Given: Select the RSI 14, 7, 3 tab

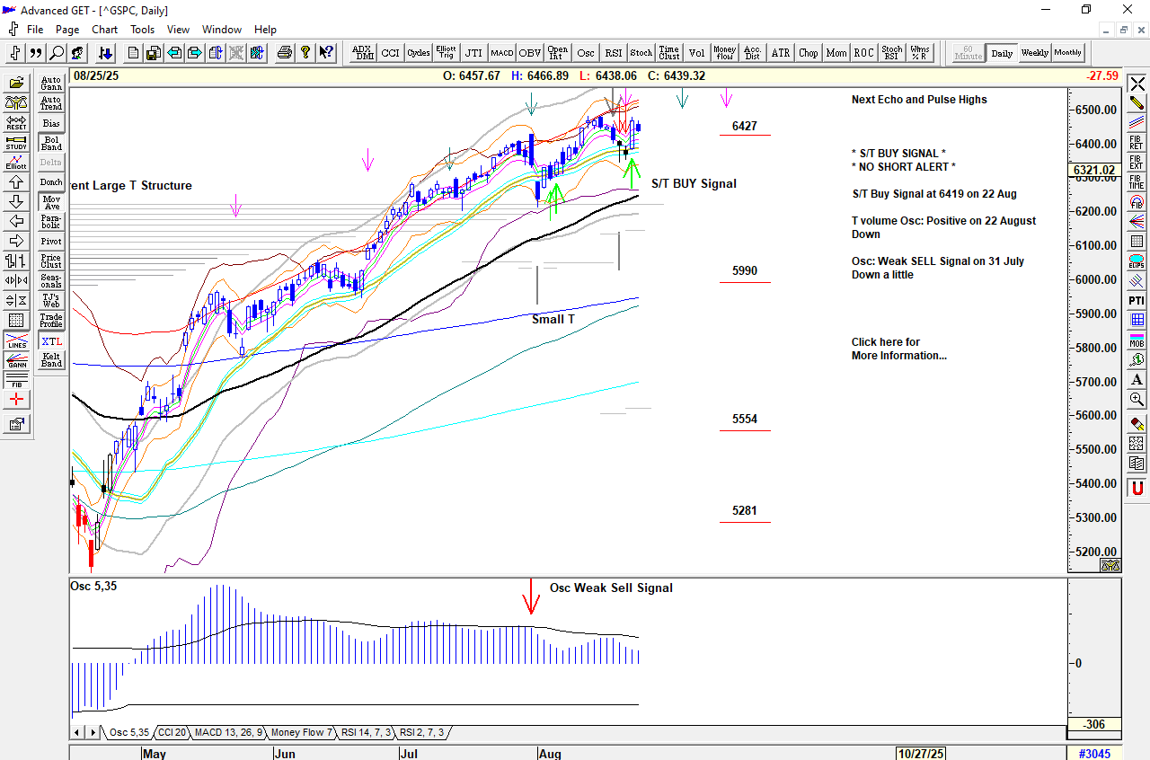Looking at the screenshot, I should [367, 733].
